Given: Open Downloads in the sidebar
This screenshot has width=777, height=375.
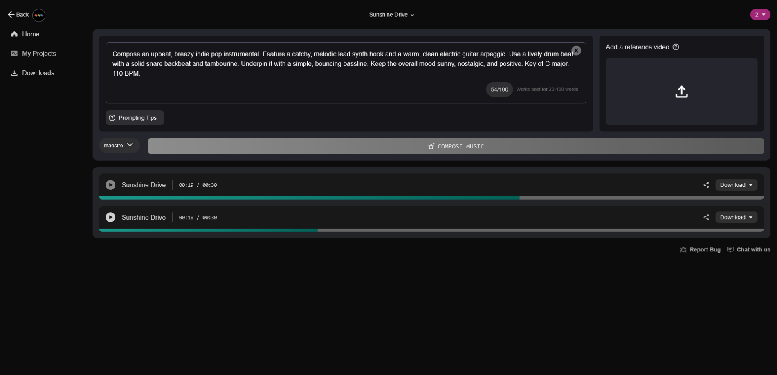Looking at the screenshot, I should (38, 73).
